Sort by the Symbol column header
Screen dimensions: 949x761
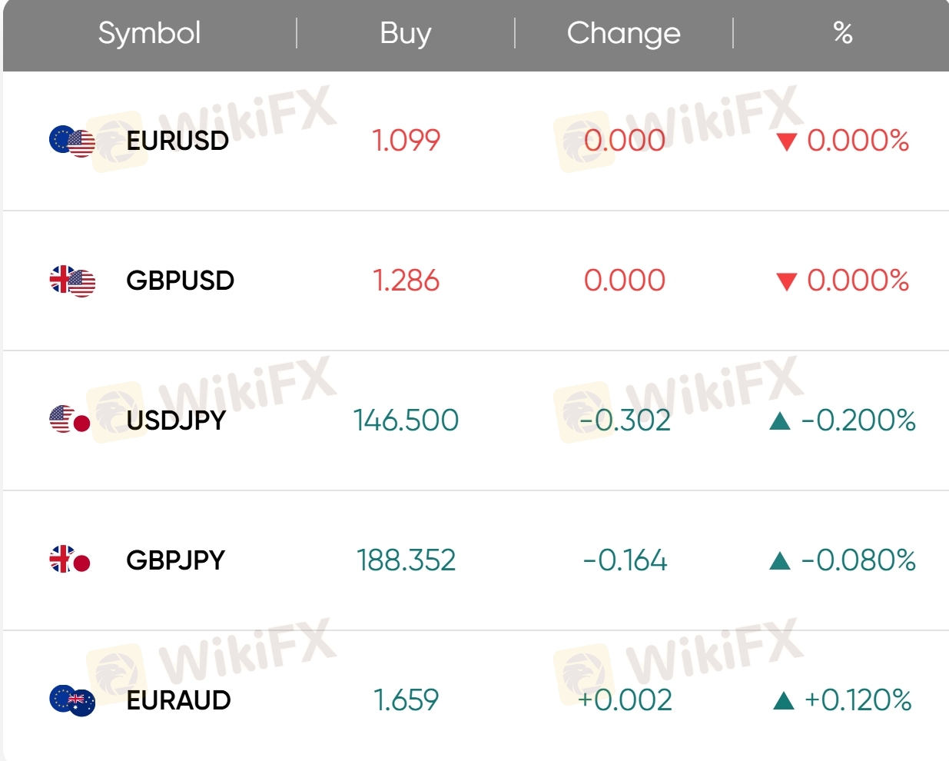coord(150,34)
